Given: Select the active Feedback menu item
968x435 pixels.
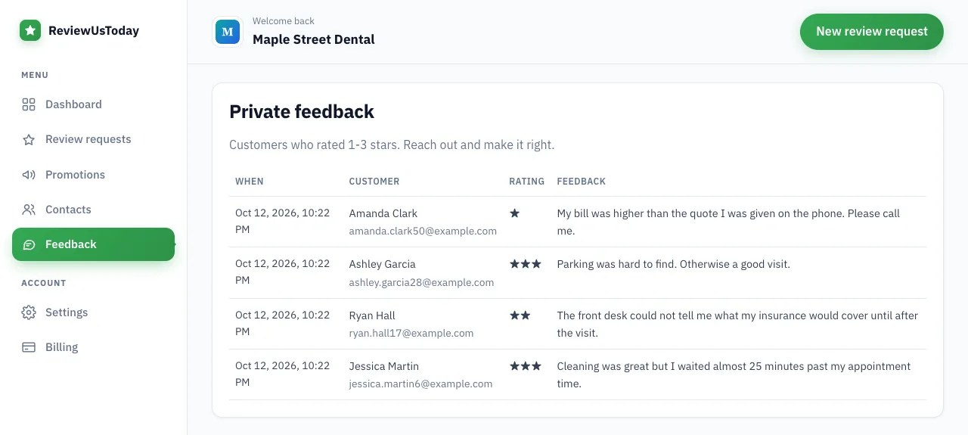Looking at the screenshot, I should click(93, 244).
